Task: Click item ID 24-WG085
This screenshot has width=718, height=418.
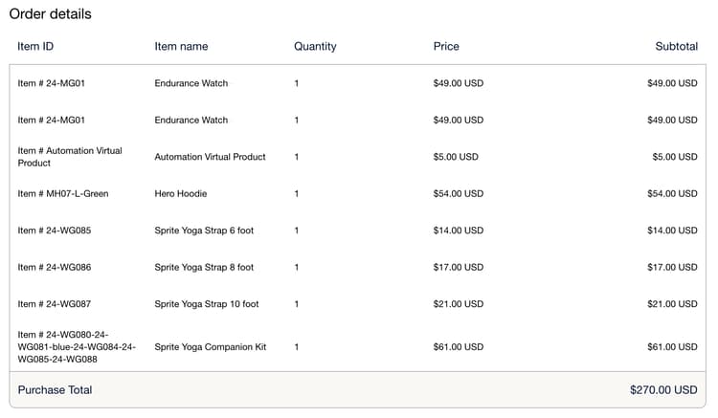Action: [x=55, y=231]
